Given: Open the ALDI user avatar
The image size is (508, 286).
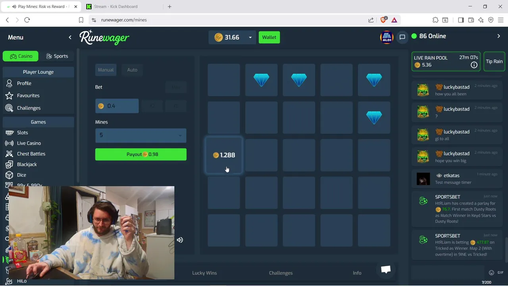Looking at the screenshot, I should [x=386, y=37].
